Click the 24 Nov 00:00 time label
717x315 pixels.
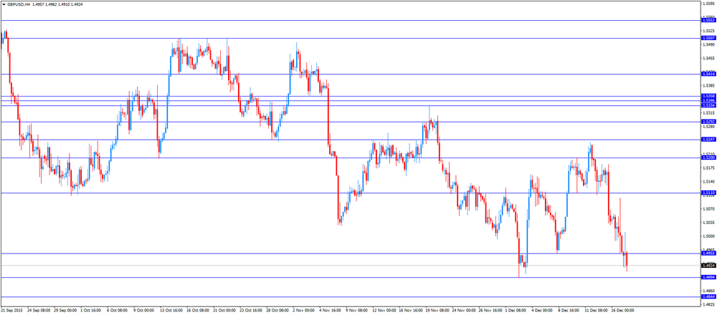pos(463,311)
